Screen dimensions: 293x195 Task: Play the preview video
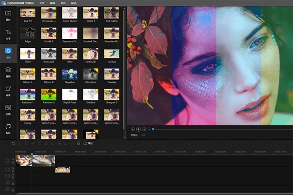click(x=139, y=129)
